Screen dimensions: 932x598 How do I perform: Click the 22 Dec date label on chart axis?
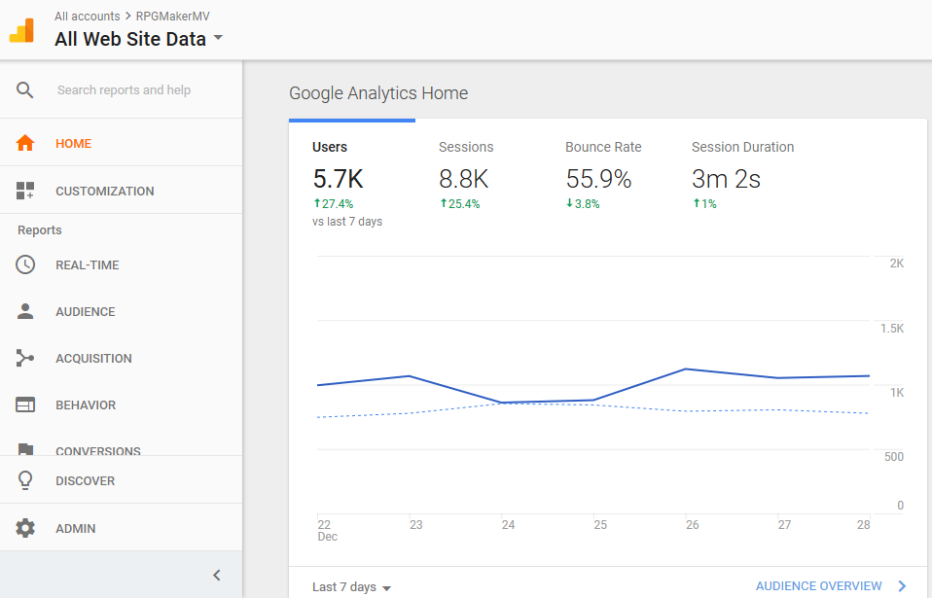(328, 530)
